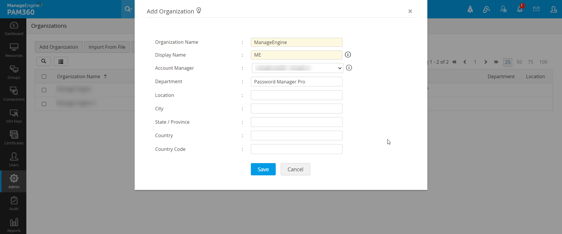This screenshot has width=562, height=234.
Task: Click the key link icon in top bar
Action: (x=486, y=9)
